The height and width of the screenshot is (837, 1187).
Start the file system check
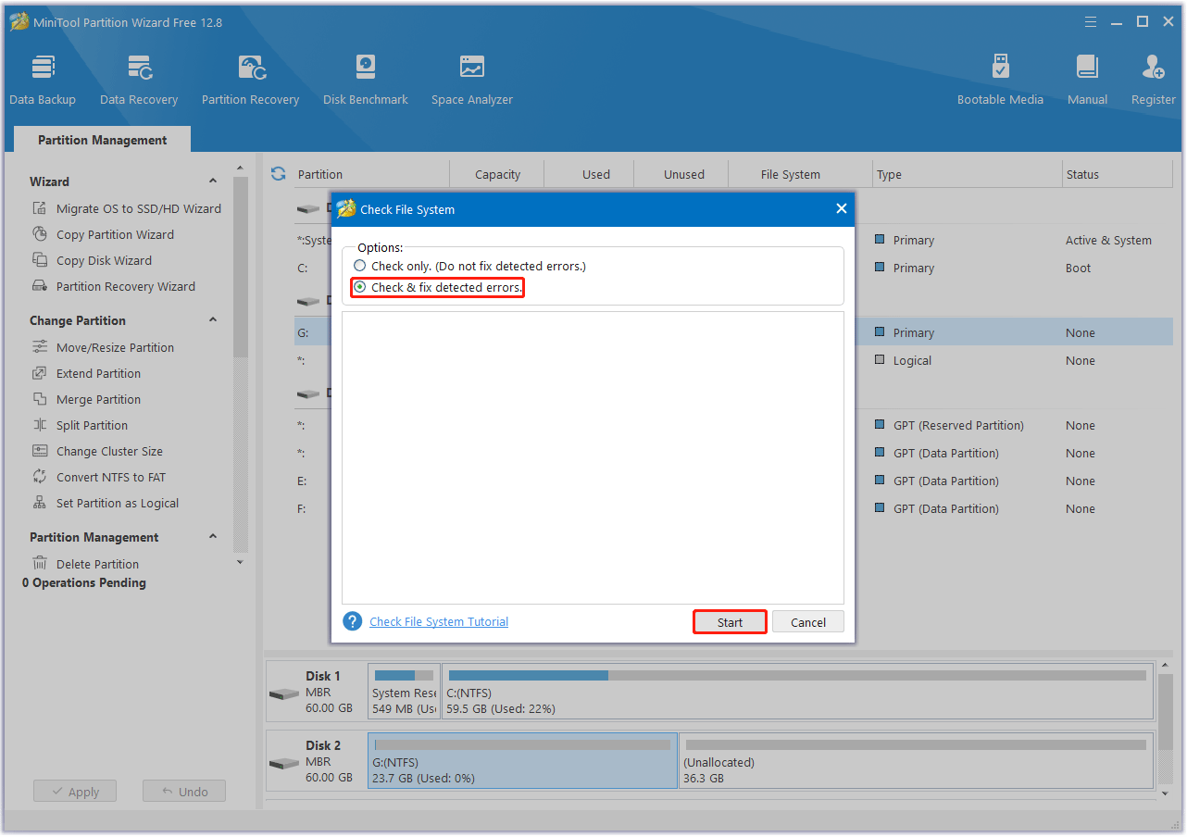point(729,621)
